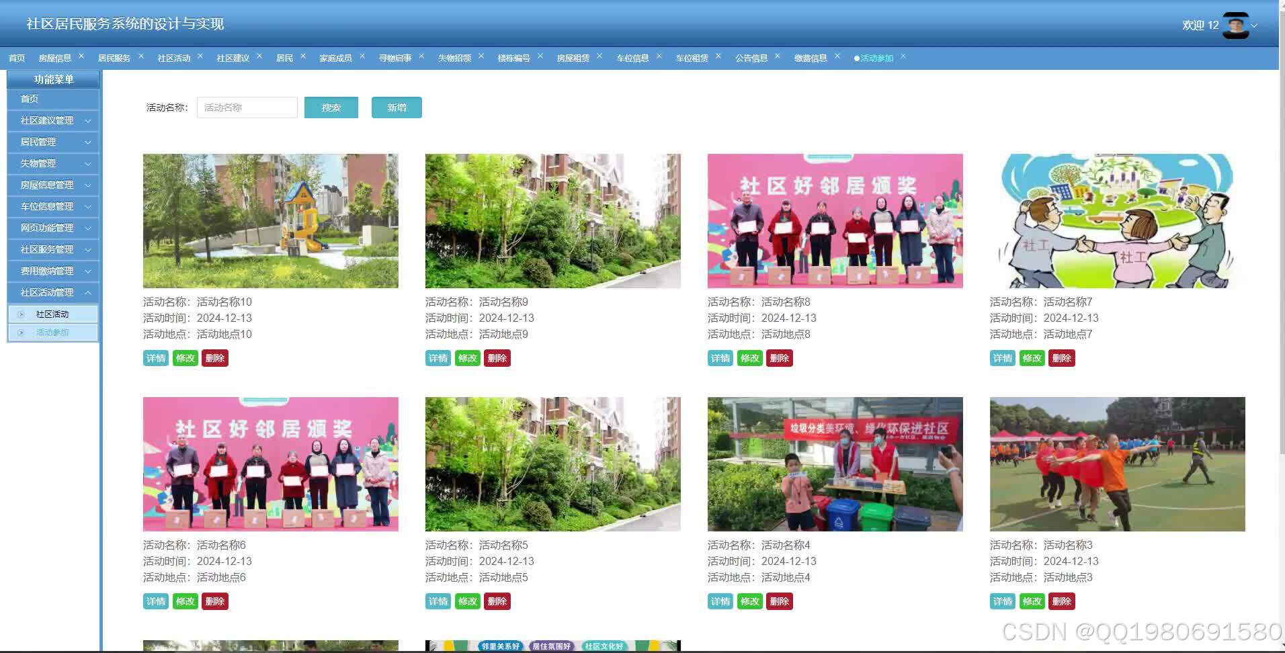Expand 费用缴纳管理 menu section
The width and height of the screenshot is (1285, 653).
(53, 271)
